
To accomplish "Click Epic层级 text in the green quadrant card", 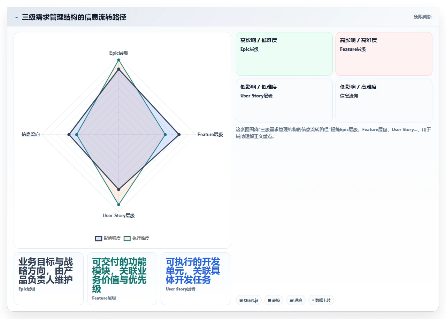I will coord(249,49).
